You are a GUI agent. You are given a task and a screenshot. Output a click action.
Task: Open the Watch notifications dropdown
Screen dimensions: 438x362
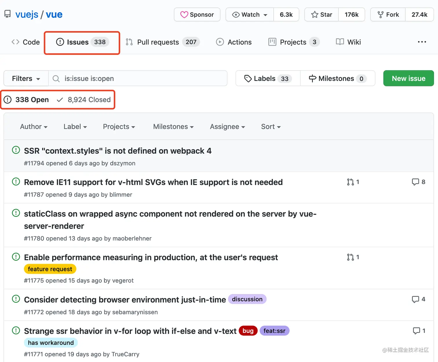250,14
